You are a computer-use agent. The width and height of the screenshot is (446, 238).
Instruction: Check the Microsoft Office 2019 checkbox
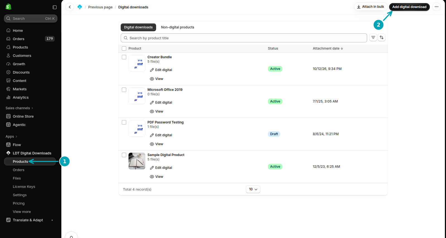[x=124, y=90]
